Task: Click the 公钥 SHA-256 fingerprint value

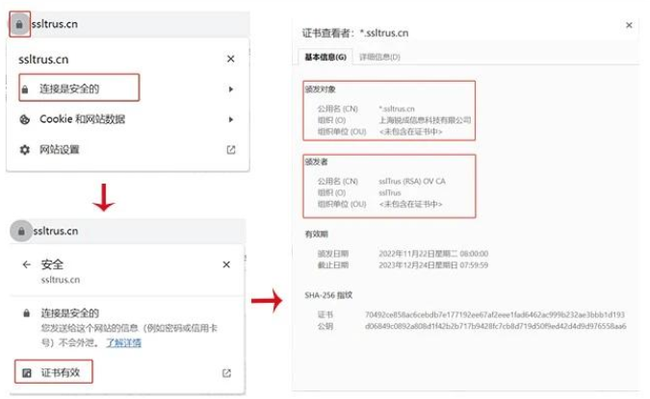Action: 495,327
